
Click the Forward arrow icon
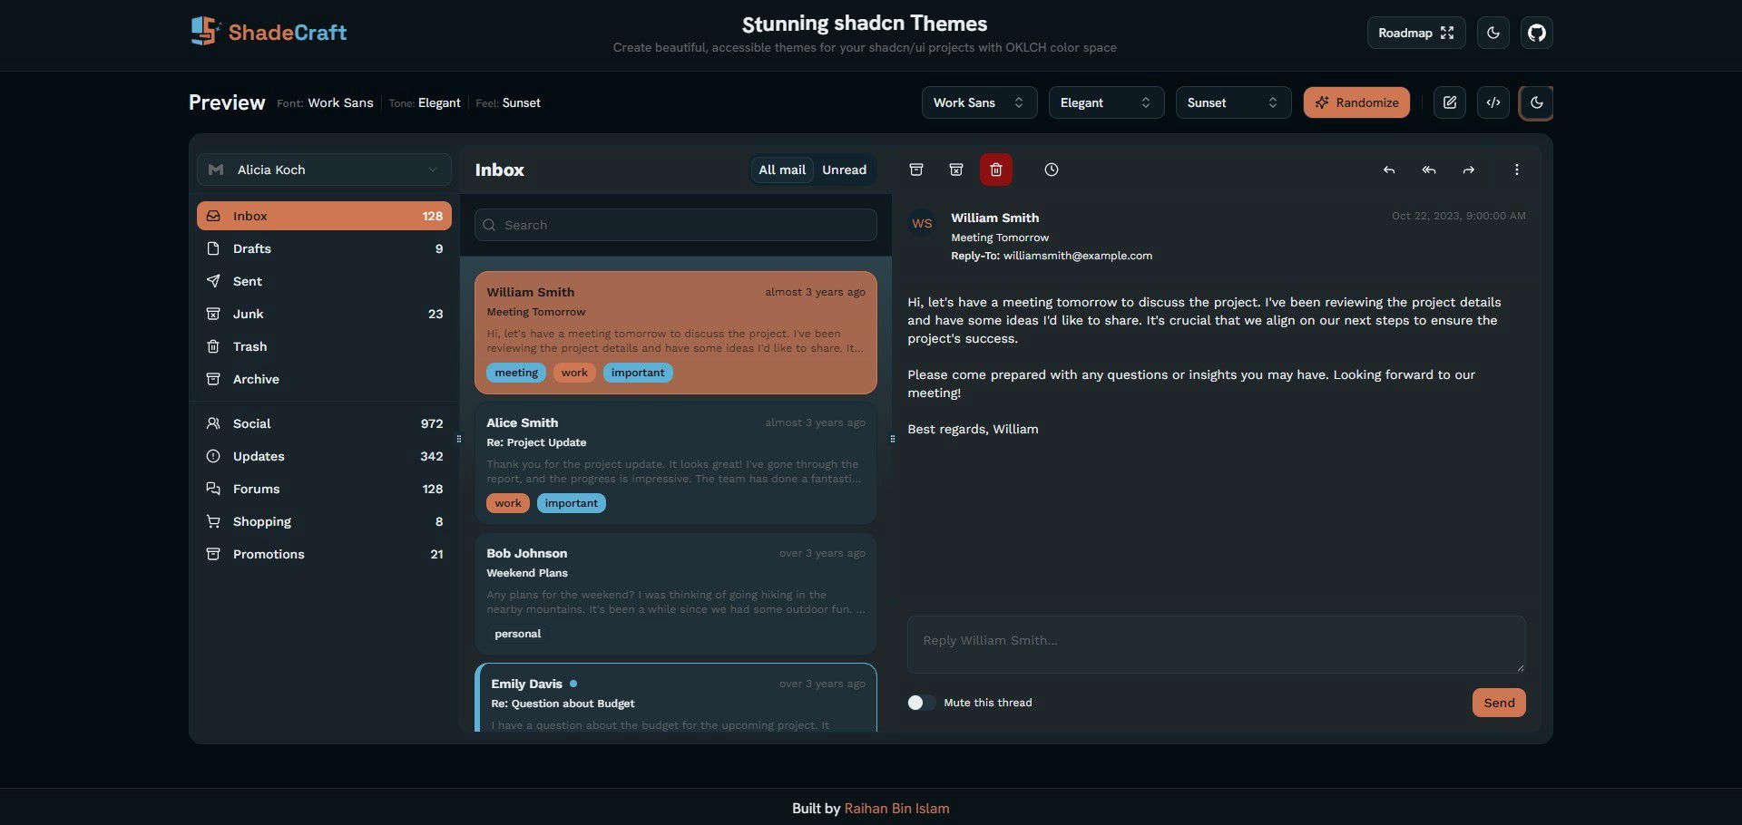[1469, 170]
